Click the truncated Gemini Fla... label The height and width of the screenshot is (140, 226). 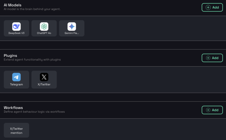[72, 33]
